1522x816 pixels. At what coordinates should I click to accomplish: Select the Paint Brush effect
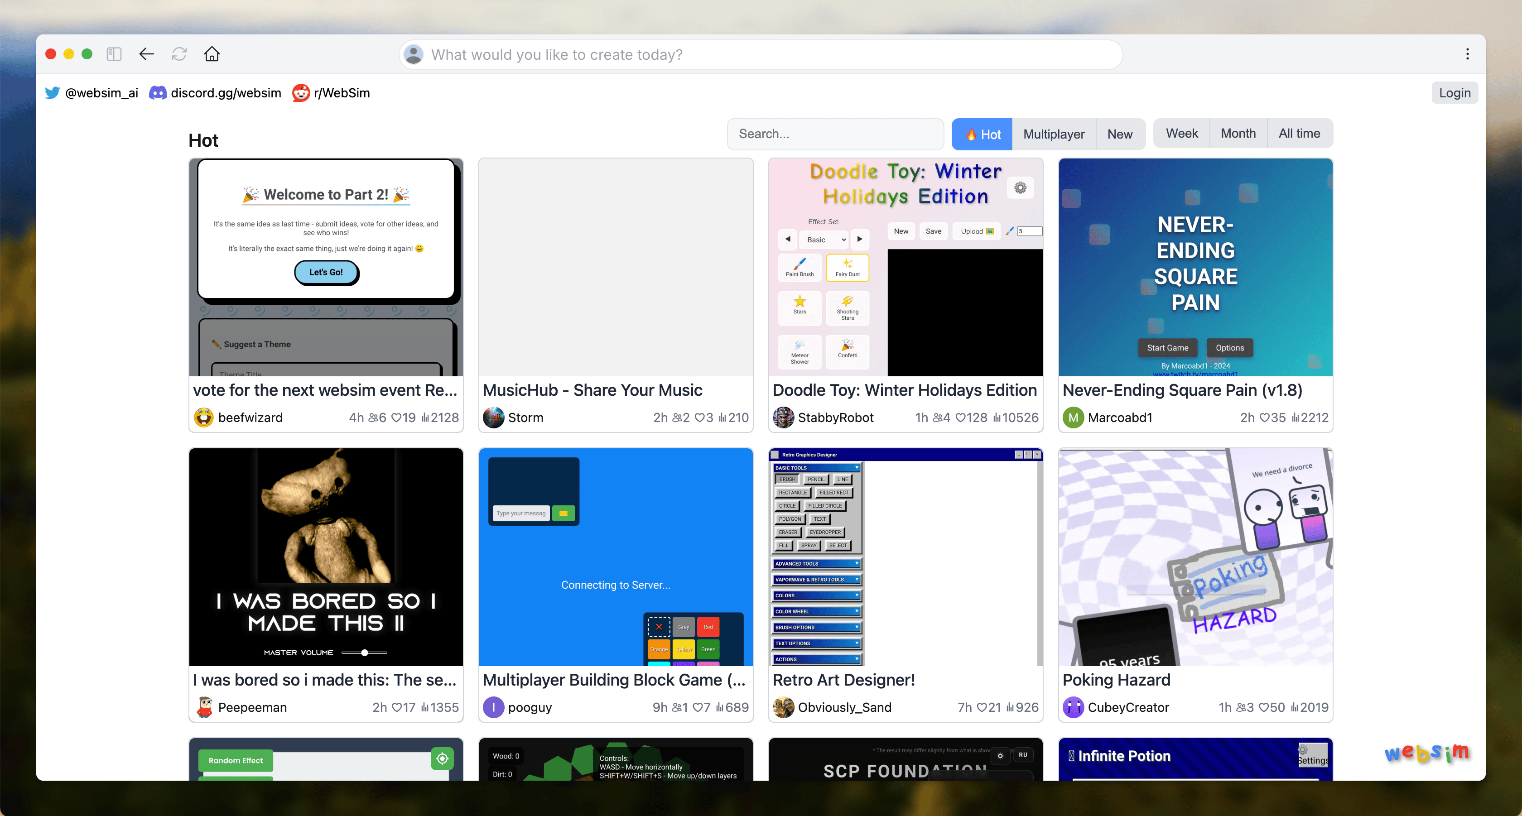pyautogui.click(x=800, y=268)
